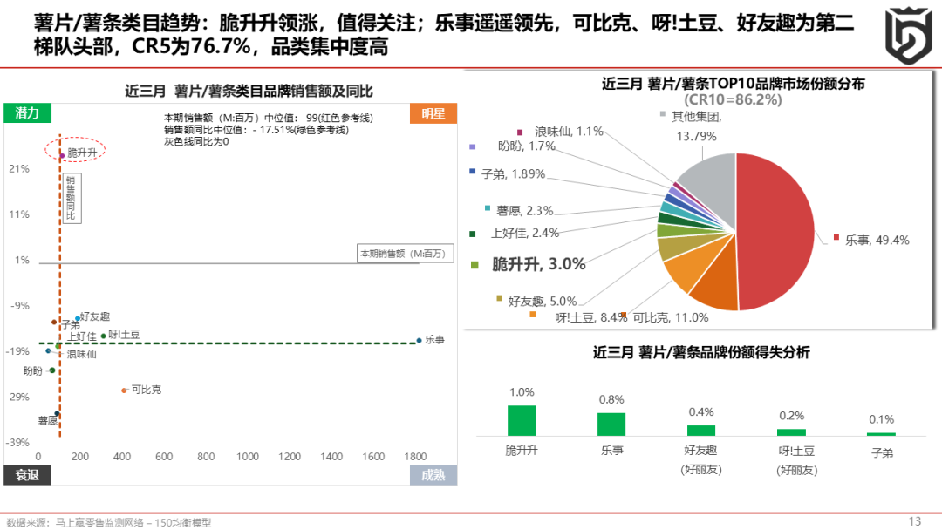Click the green 潜力 quadrant label
942x530 pixels.
pos(27,112)
